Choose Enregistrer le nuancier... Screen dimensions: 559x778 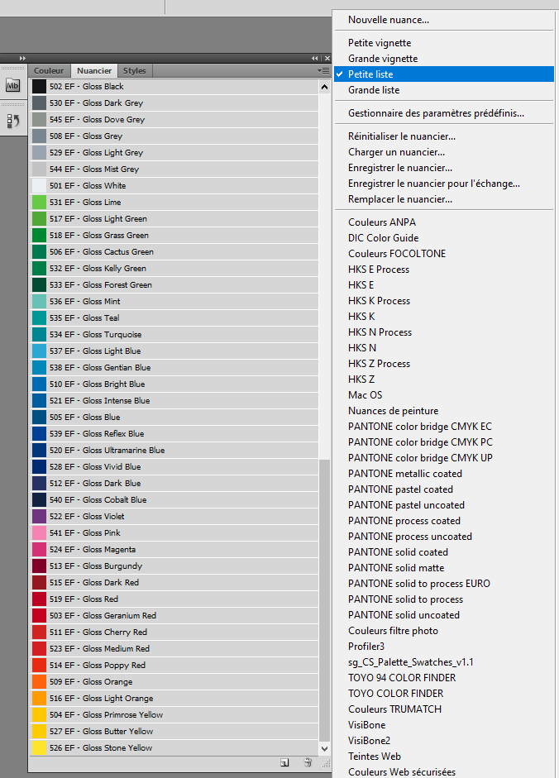point(400,168)
